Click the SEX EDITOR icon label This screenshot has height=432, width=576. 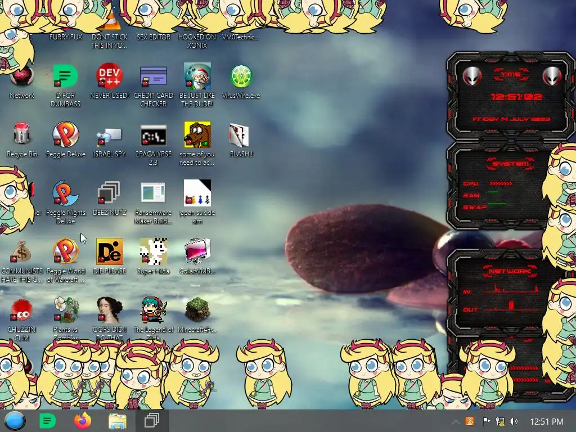tap(154, 37)
